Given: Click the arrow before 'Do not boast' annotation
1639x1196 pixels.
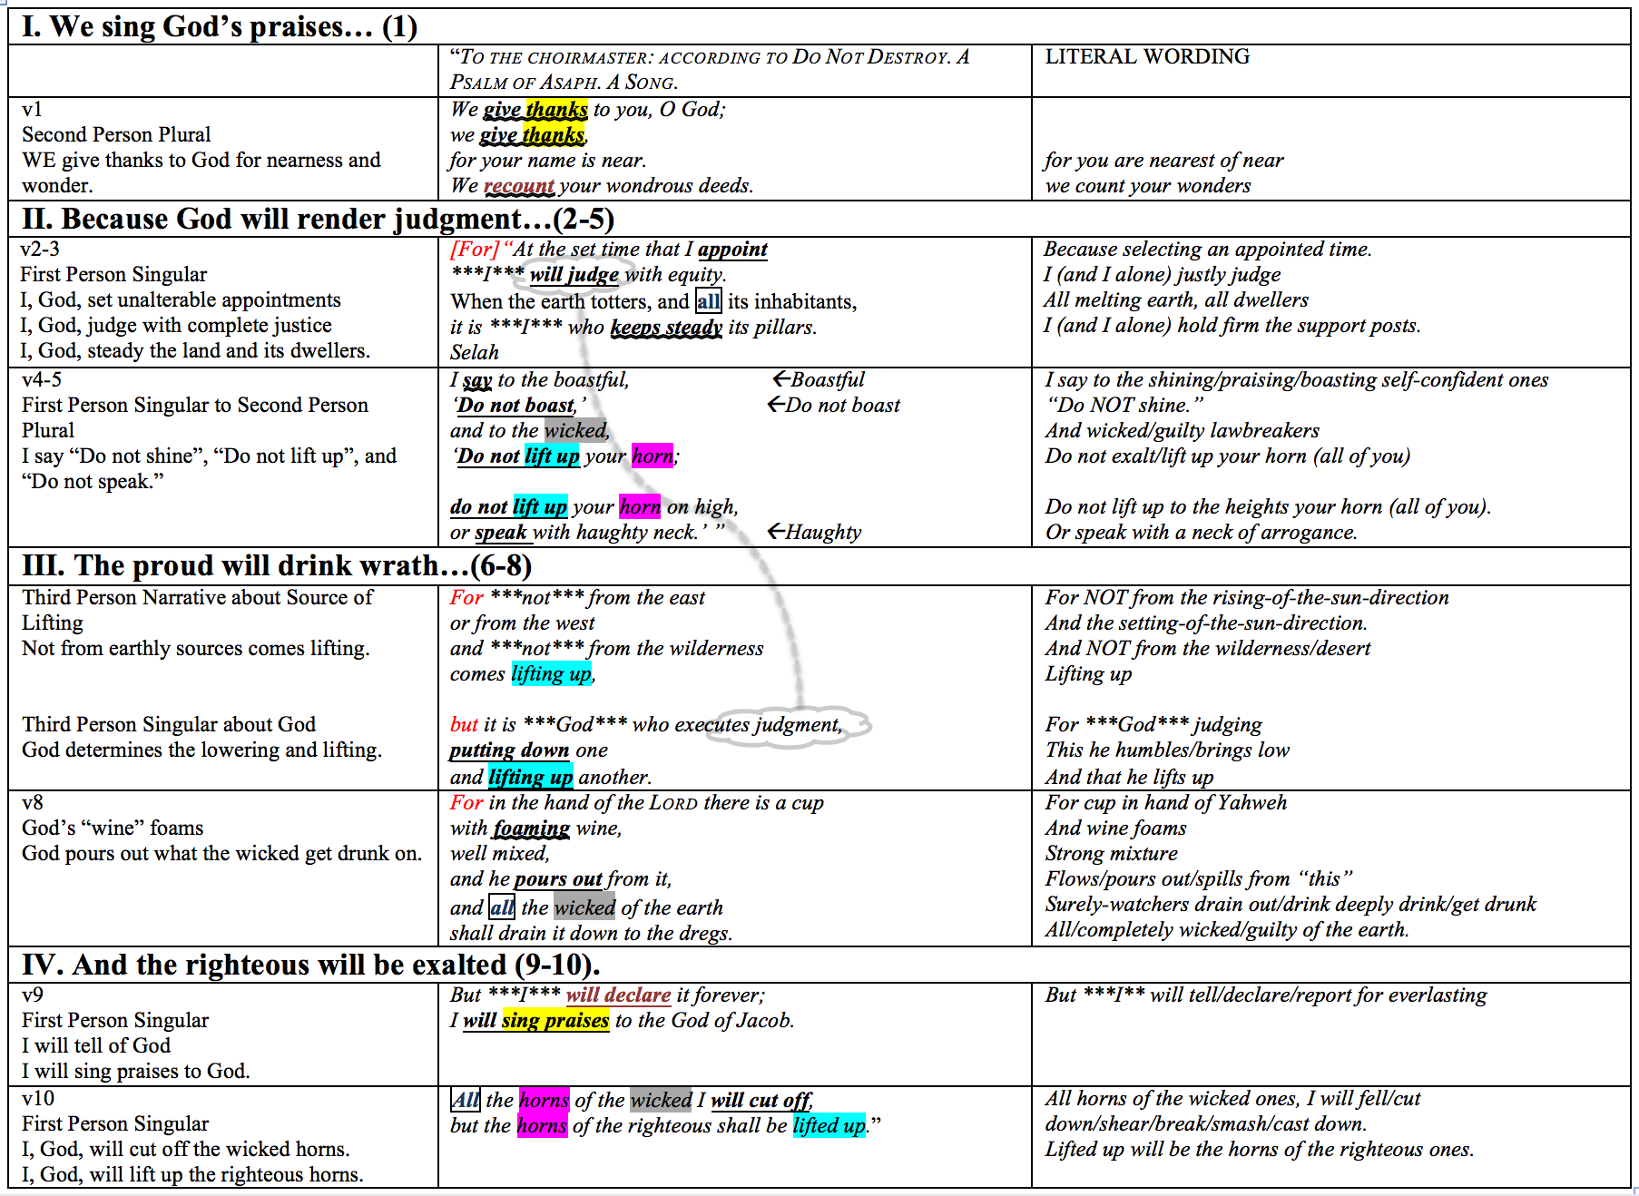Looking at the screenshot, I should click(x=776, y=405).
